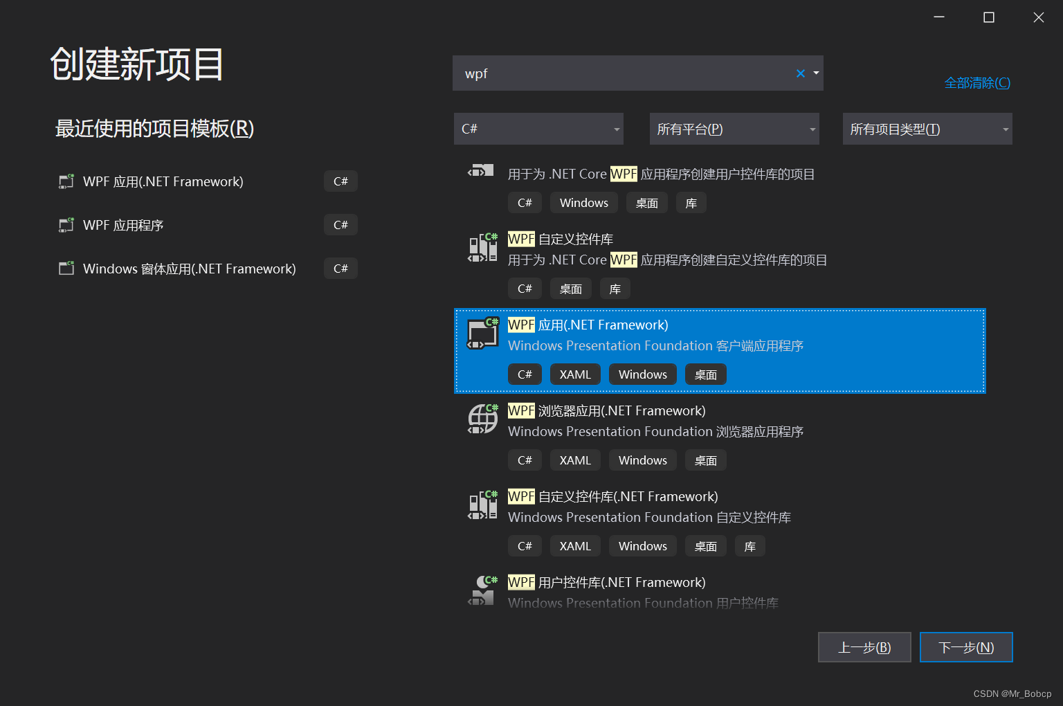1063x706 pixels.
Task: Select recent template WPF 应用程序
Action: click(208, 225)
